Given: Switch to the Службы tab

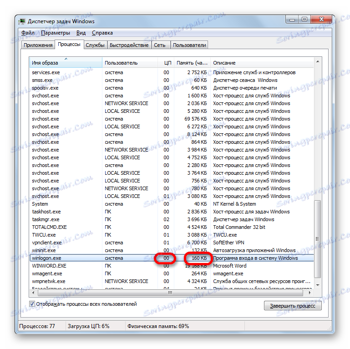Looking at the screenshot, I should pos(95,45).
